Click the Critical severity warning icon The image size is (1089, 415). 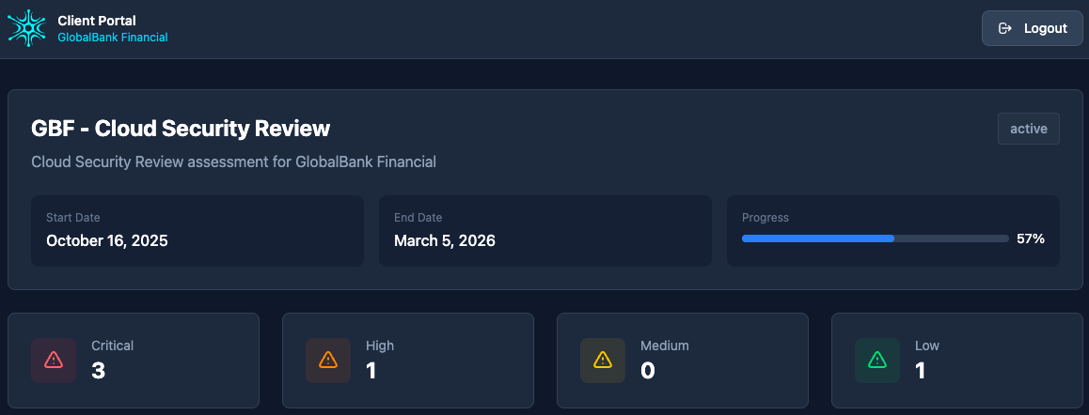click(x=54, y=360)
